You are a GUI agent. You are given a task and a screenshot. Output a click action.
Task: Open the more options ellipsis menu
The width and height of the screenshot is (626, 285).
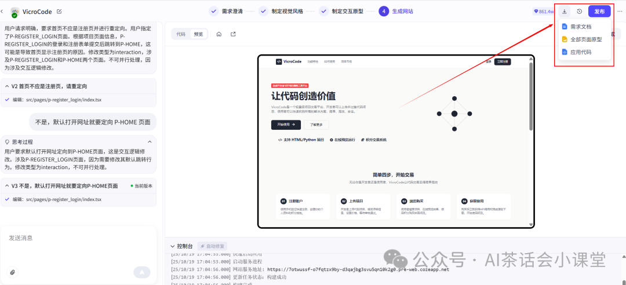click(x=620, y=12)
